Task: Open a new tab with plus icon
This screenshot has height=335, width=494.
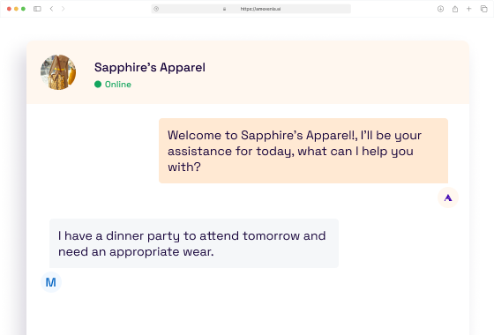Action: click(468, 9)
